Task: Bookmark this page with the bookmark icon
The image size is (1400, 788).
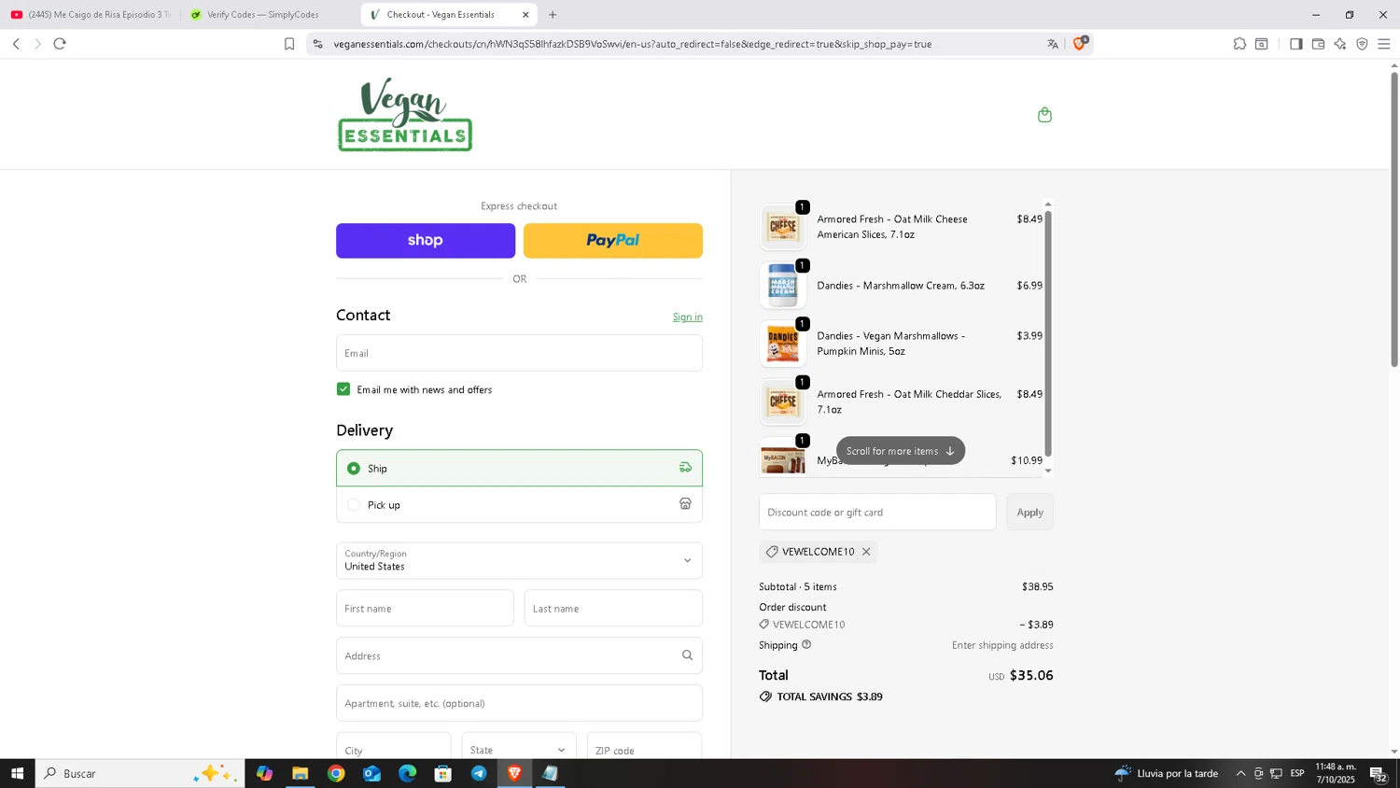Action: (289, 44)
